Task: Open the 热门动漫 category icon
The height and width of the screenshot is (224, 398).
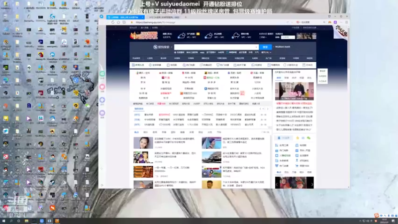Action: (x=218, y=65)
